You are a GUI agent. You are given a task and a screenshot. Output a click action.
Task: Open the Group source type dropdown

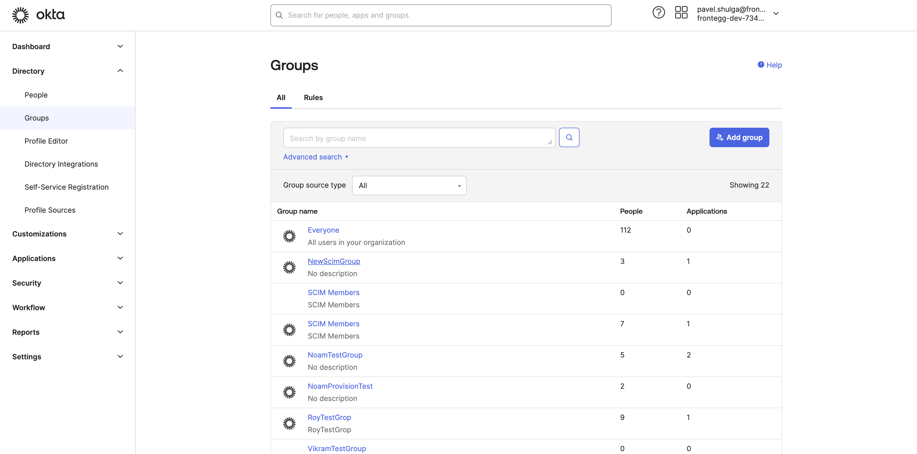[409, 186]
